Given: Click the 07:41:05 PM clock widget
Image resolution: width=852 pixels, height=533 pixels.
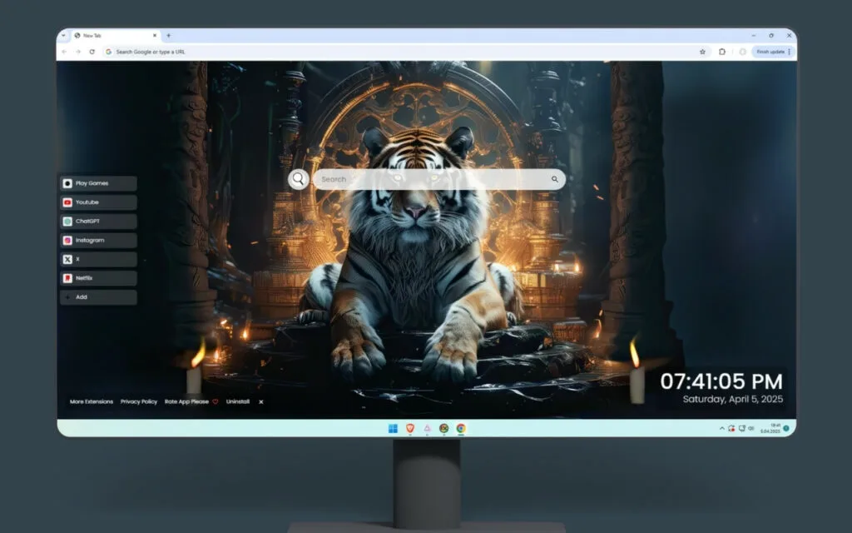Looking at the screenshot, I should pyautogui.click(x=721, y=381).
